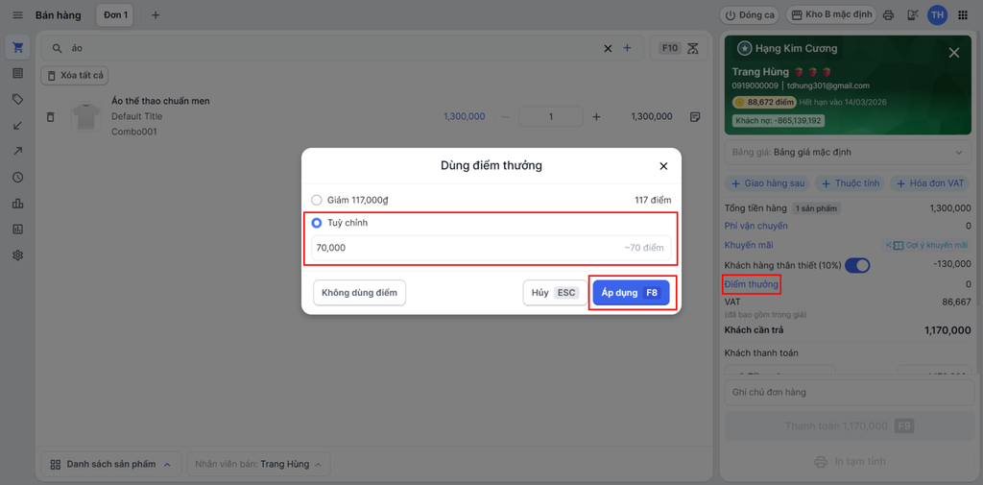Viewport: 983px width, 485px height.
Task: Expand the Bảng giá mặc định dropdown
Action: pos(845,153)
